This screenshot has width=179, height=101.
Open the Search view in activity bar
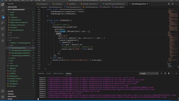pos(3,10)
